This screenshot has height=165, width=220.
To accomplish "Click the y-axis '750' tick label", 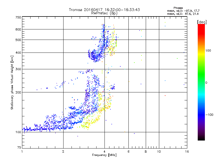I will pyautogui.click(x=18, y=17).
